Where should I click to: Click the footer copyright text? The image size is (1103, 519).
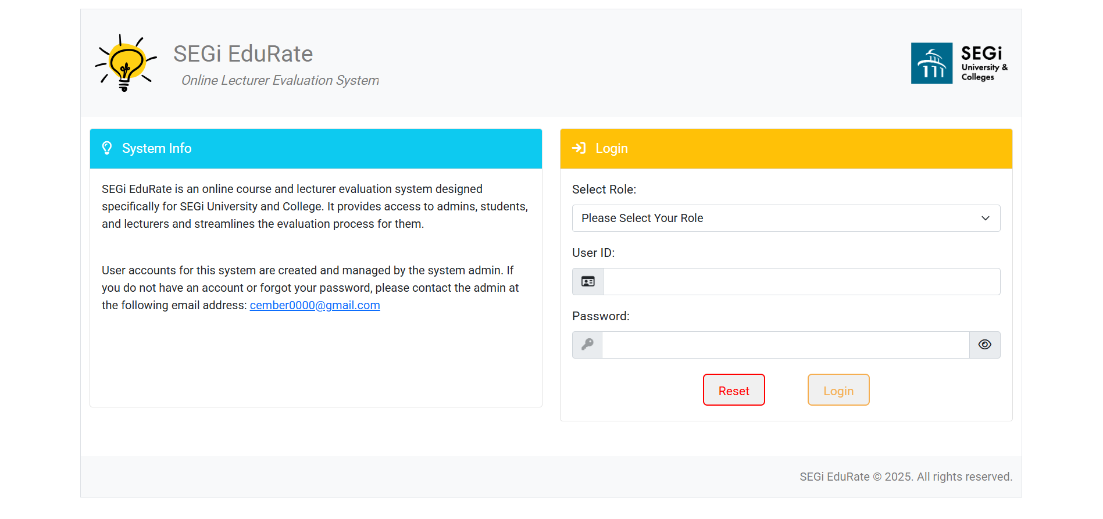[905, 477]
